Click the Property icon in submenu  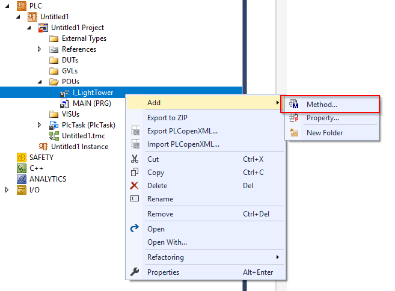tap(294, 117)
